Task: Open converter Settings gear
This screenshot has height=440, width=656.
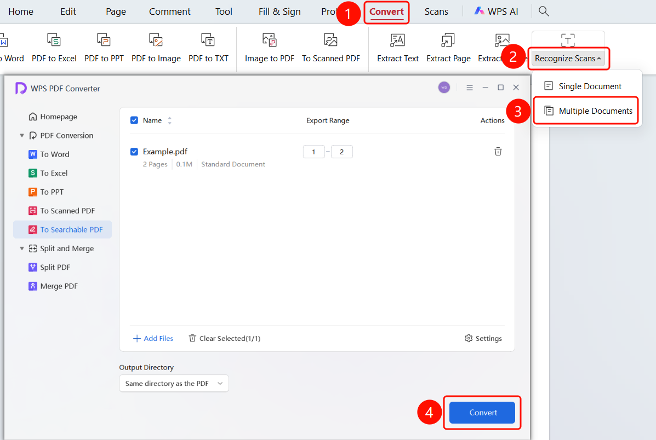Action: (x=483, y=338)
